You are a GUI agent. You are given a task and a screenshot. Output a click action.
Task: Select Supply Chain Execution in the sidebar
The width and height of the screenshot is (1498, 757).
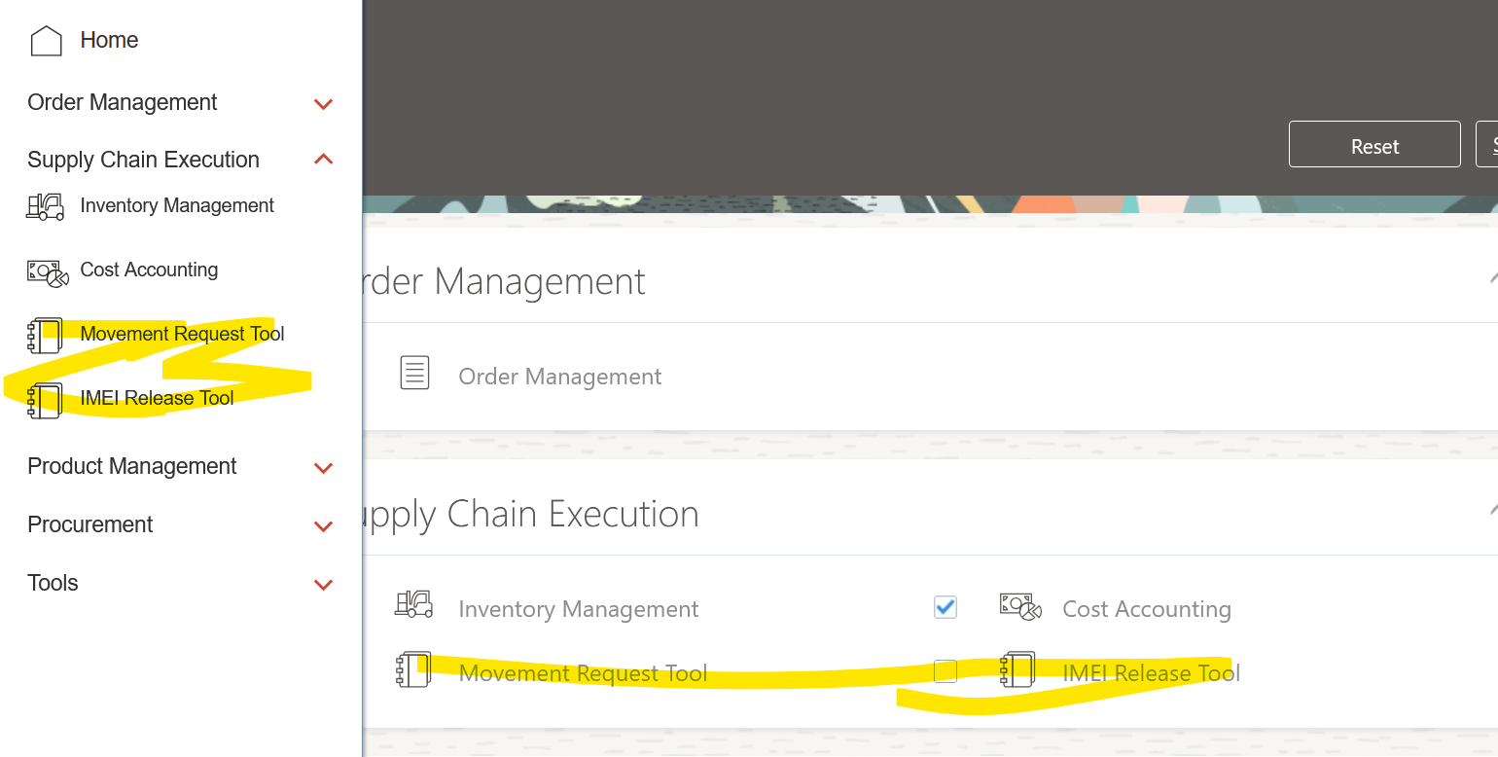click(x=143, y=159)
